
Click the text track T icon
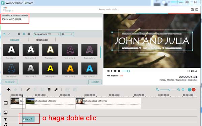coord(5,119)
